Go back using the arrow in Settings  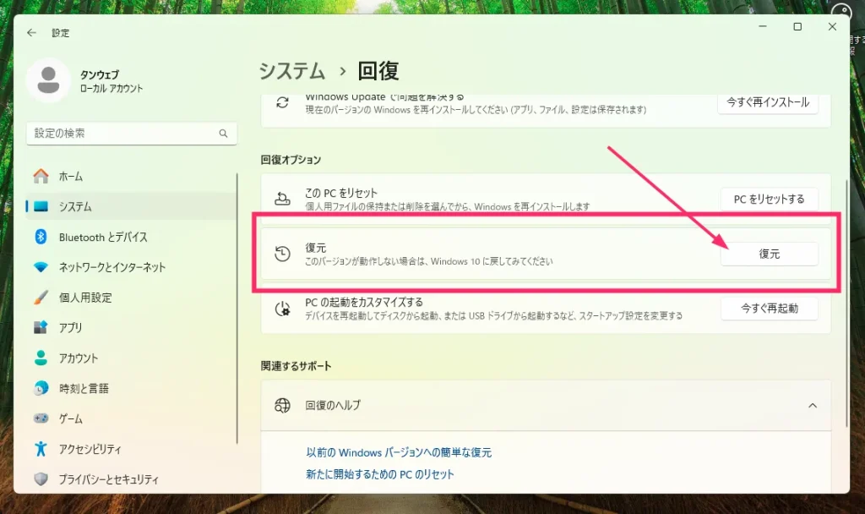(x=31, y=33)
